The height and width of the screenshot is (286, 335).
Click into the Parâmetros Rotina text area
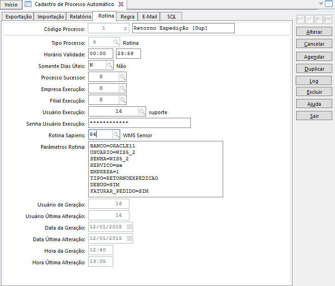[x=155, y=169]
